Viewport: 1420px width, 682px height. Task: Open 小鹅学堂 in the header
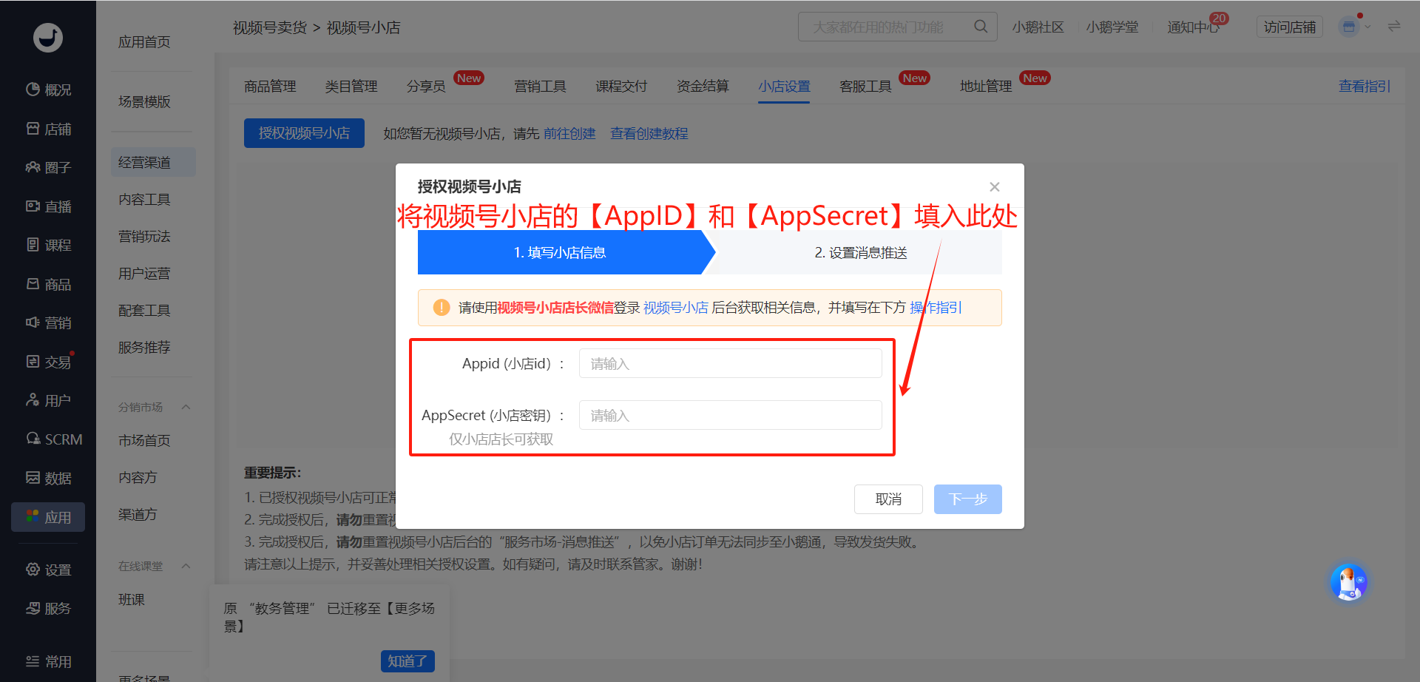(x=1112, y=27)
